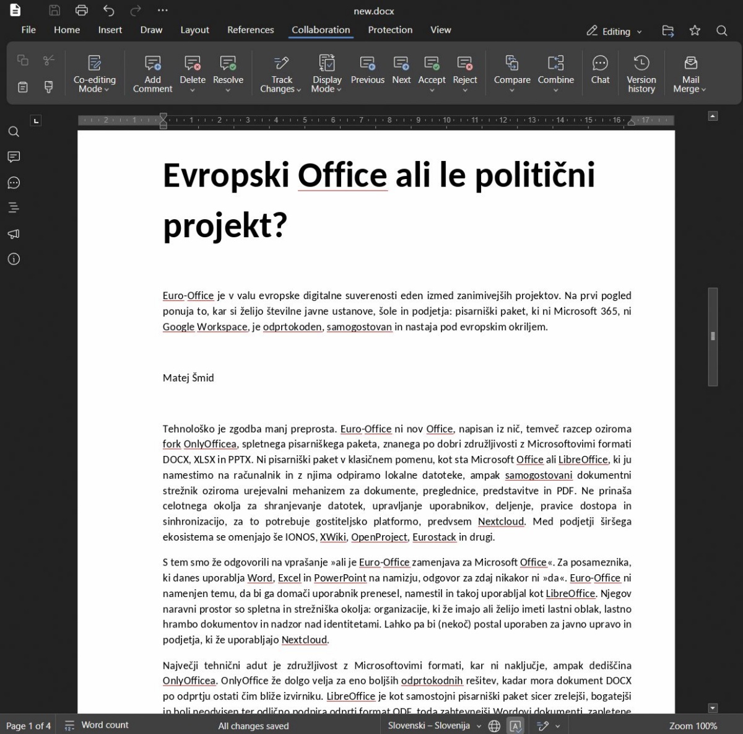
Task: Click the Zoom 100% indicator
Action: pos(693,726)
